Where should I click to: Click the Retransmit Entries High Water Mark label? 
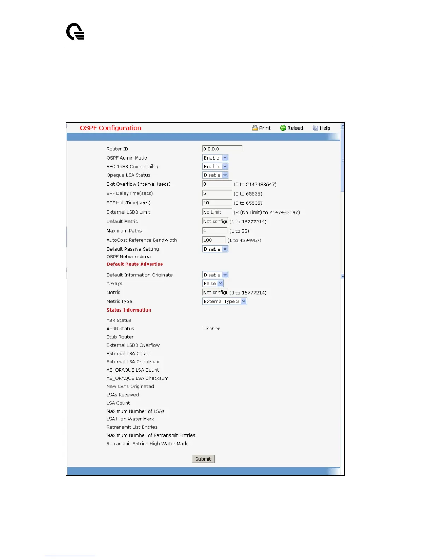[x=147, y=444]
